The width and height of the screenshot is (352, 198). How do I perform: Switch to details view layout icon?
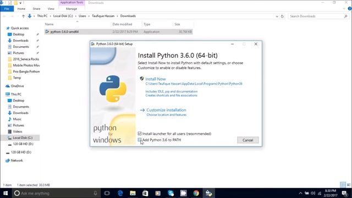(x=343, y=185)
